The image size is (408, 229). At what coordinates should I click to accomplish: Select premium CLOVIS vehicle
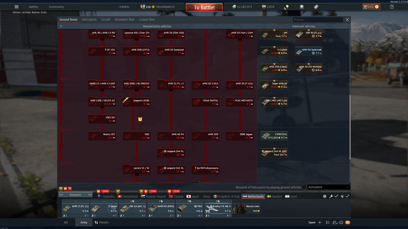(274, 51)
